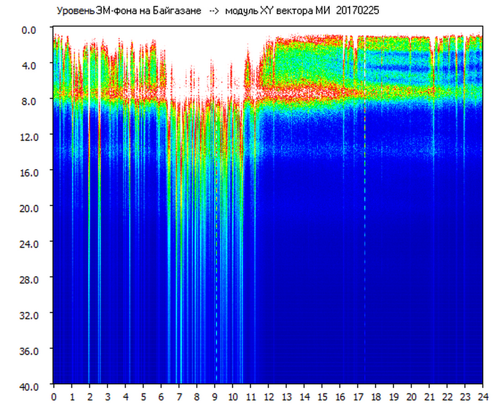
Task: Click the 'Уровень ЭМ-фона на Байгазане' title text
Action: point(129,11)
